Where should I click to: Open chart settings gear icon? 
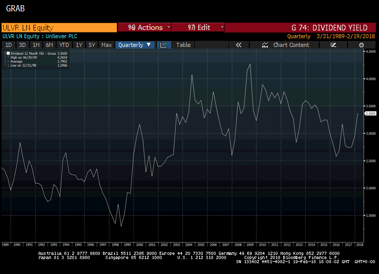(361, 45)
